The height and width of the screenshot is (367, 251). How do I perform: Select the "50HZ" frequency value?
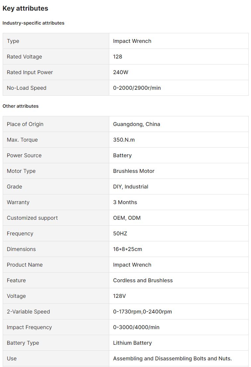(x=120, y=233)
